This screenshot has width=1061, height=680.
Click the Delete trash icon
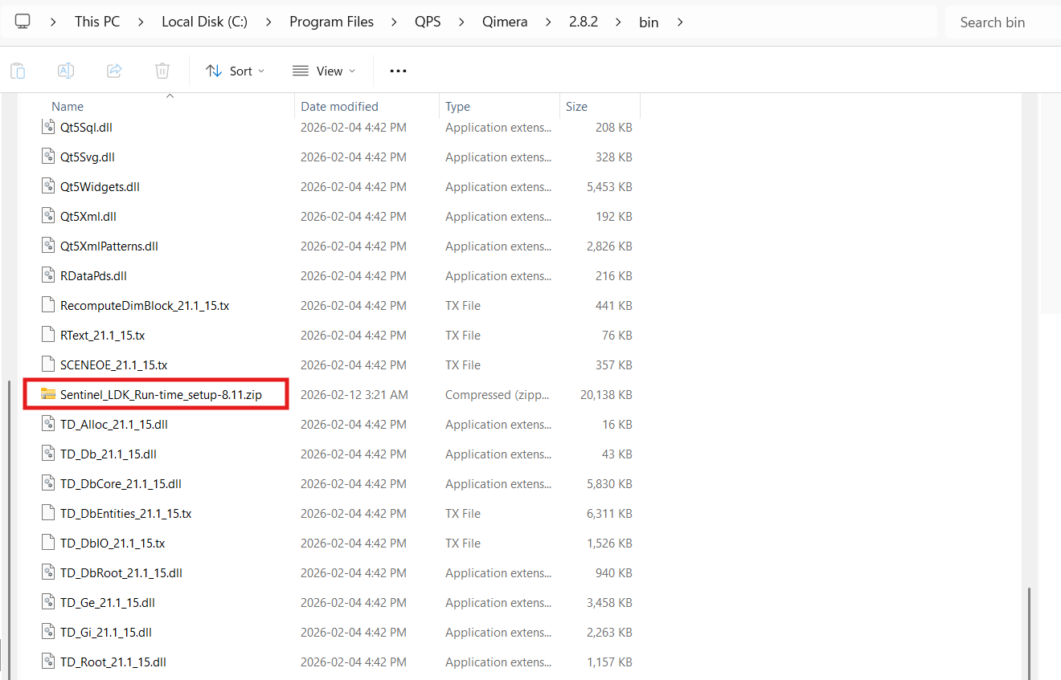162,71
